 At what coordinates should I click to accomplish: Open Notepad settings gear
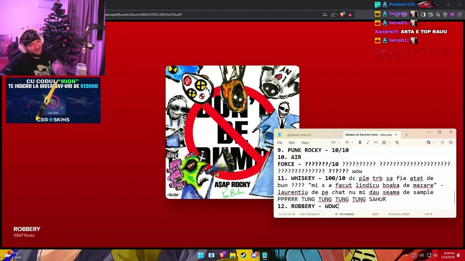451,142
